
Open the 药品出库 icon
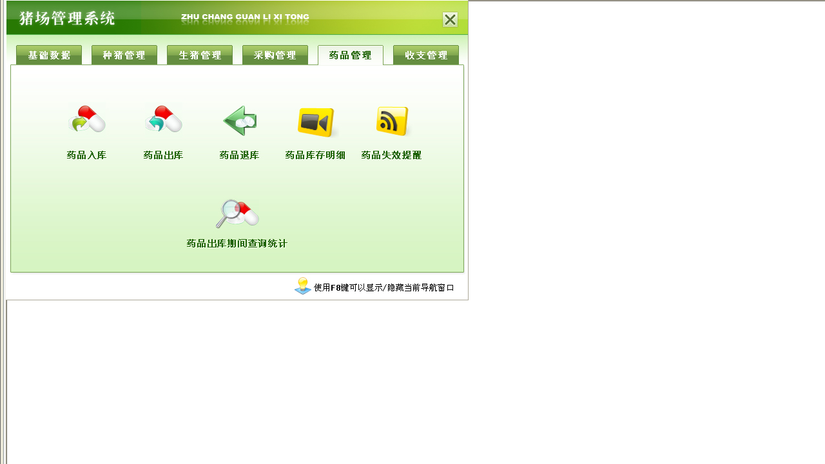coord(163,120)
